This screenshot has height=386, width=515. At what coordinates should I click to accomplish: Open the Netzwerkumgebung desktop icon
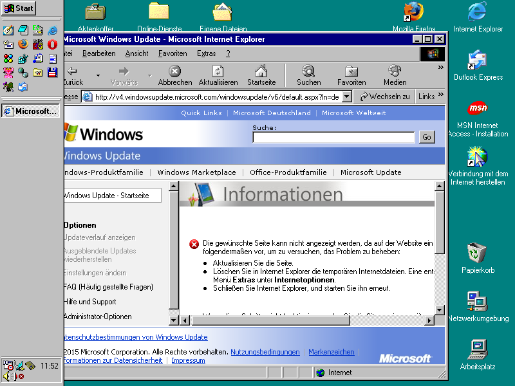478,307
